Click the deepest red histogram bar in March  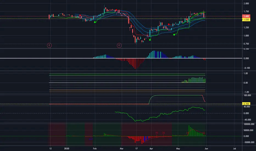click(x=135, y=63)
